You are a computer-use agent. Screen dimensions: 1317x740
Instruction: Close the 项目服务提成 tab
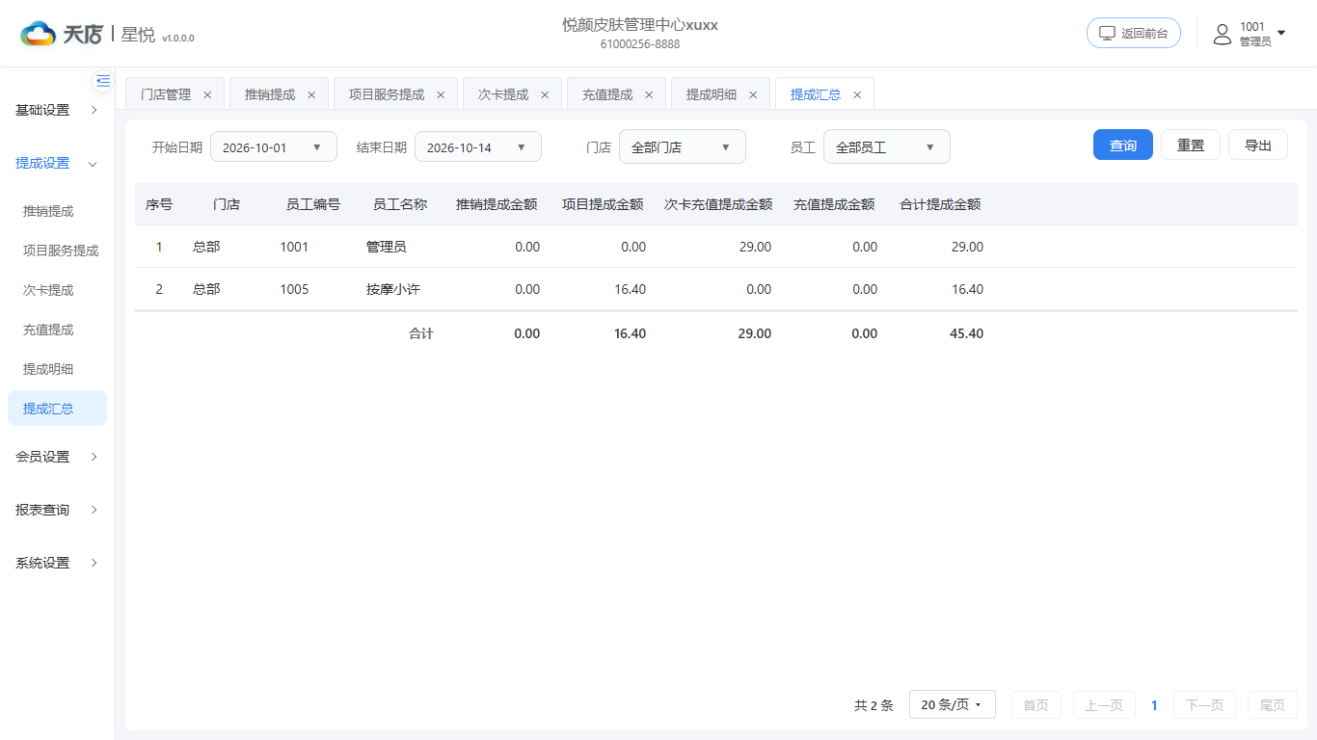pyautogui.click(x=441, y=94)
